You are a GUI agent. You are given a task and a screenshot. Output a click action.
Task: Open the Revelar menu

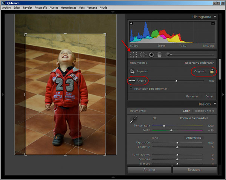click(27, 8)
